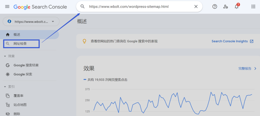Open 站点地图 page
This screenshot has width=260, height=116.
coord(20,105)
